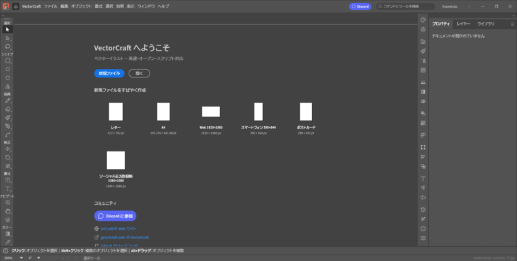Choose the Web 1920×1080 preset thumbnail
This screenshot has width=517, height=261.
(x=211, y=112)
